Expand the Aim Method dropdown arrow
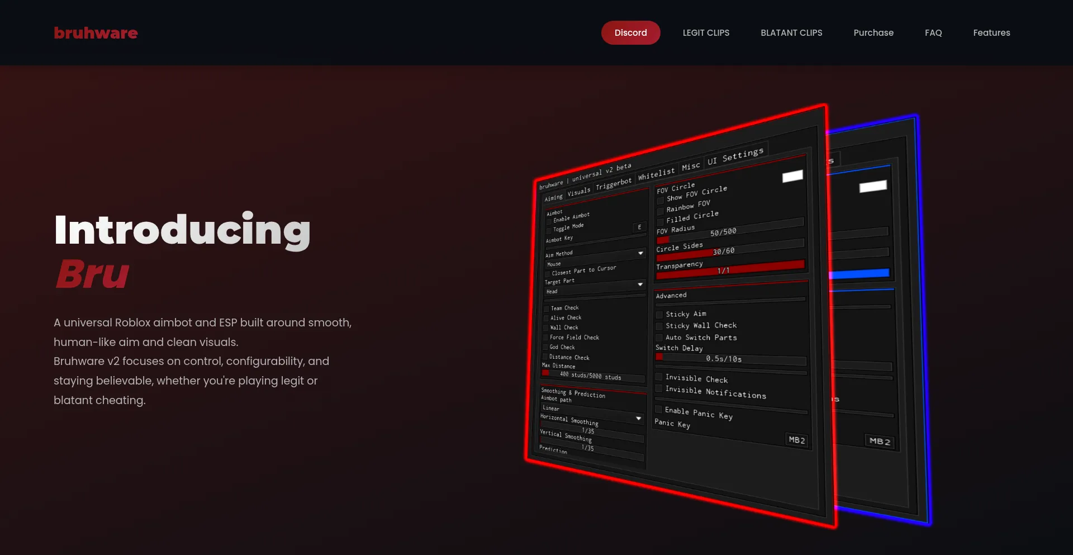Screen dimensions: 1073x555 640,253
